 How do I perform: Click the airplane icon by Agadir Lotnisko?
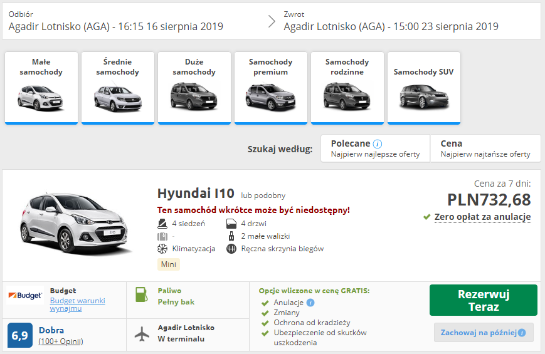pos(142,333)
